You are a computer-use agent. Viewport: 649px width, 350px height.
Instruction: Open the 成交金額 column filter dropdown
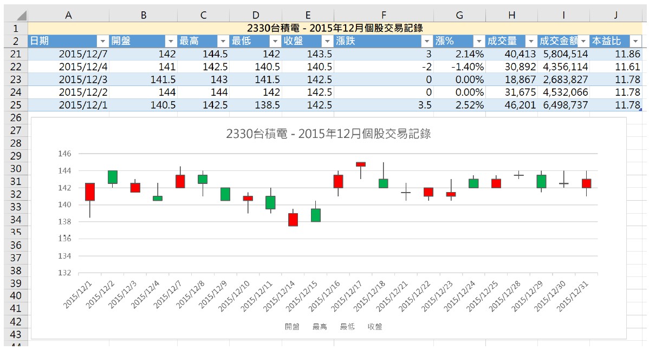pos(583,41)
